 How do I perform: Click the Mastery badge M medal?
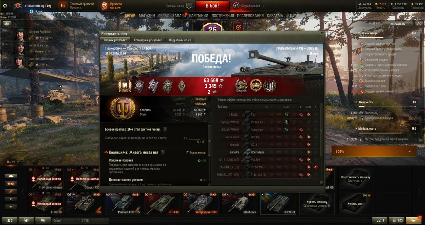tap(125, 85)
